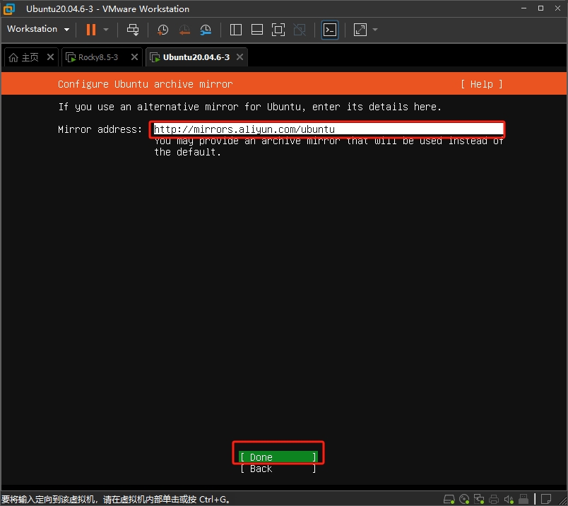Screen dimensions: 568x506
Task: Close the Ubuntu20.04.6-3 tab
Action: [x=239, y=57]
